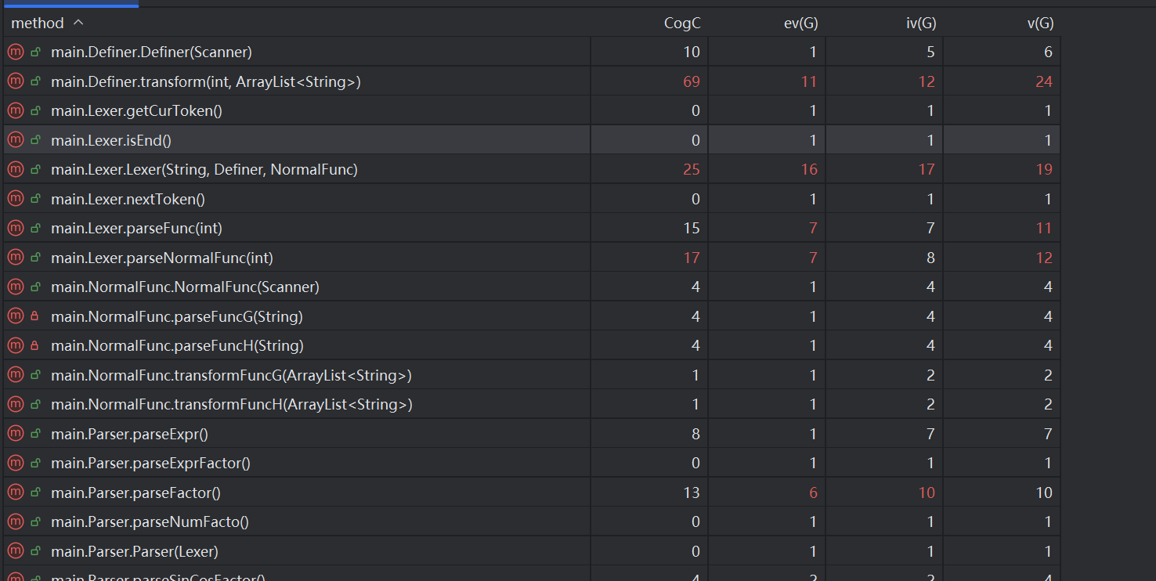
Task: Click v(G) value 19 for Lexer constructor
Action: coord(1043,170)
